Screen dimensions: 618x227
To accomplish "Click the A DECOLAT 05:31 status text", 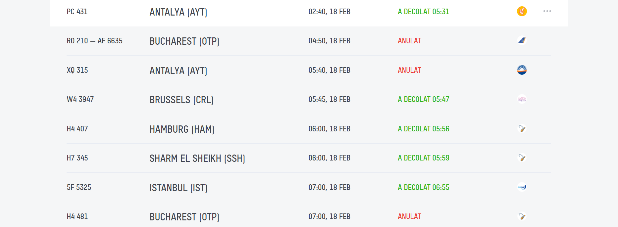I will click(x=423, y=12).
